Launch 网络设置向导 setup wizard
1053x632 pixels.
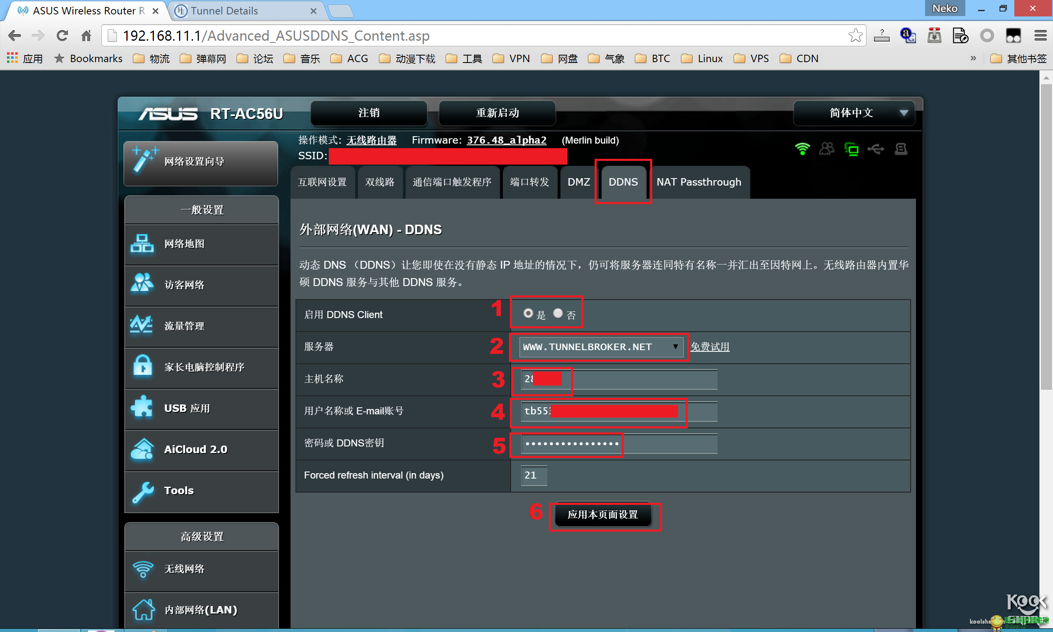point(200,163)
